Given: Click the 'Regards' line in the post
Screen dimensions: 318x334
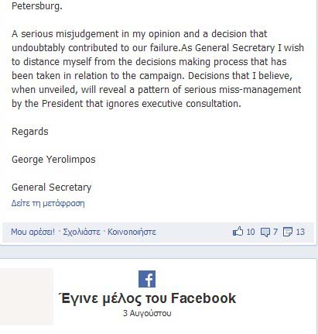Looking at the screenshot, I should (x=30, y=132).
